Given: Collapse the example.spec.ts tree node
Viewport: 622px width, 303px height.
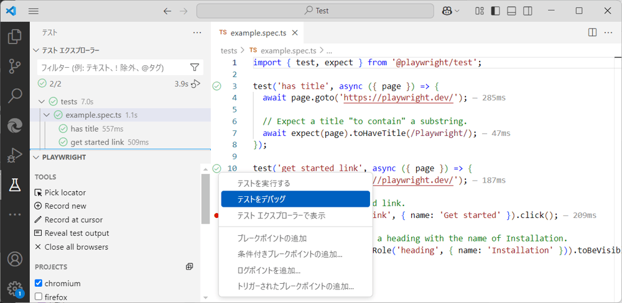Looking at the screenshot, I should pyautogui.click(x=47, y=115).
